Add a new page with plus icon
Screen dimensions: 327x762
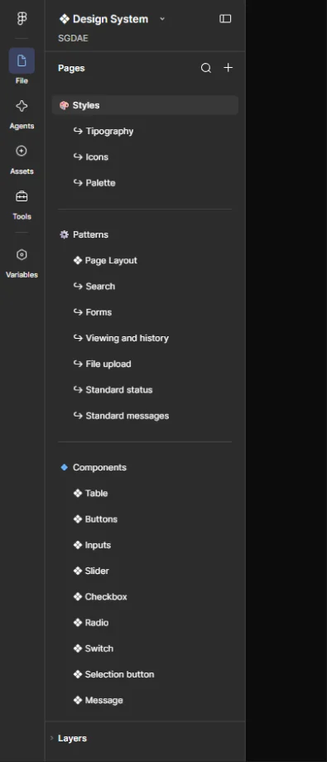pos(228,68)
